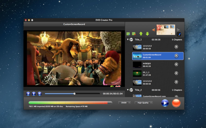Click the red burn button
206x128 pixels.
(176, 103)
